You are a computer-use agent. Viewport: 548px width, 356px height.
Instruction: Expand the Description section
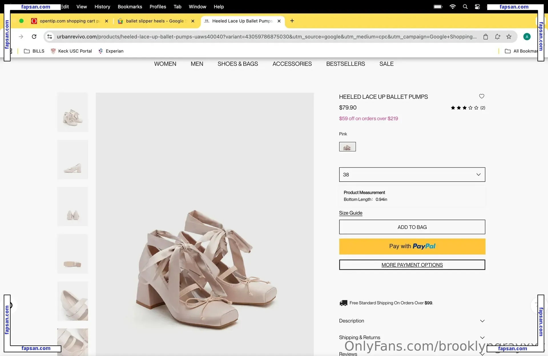pyautogui.click(x=412, y=321)
